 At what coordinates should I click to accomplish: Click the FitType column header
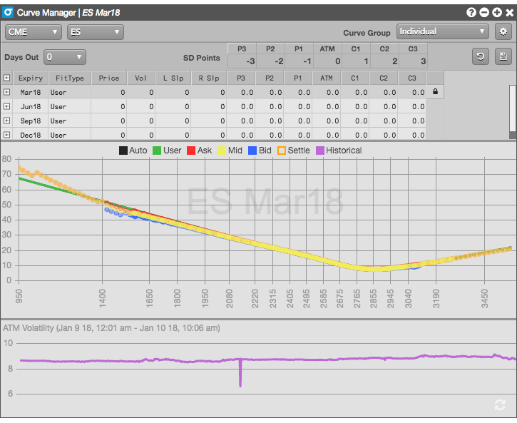click(x=70, y=78)
